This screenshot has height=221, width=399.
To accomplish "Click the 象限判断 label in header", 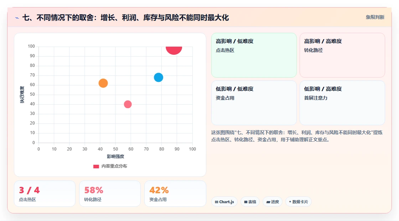I will 375,17.
